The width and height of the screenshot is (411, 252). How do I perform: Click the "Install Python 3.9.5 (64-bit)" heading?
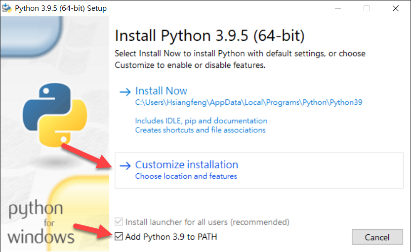click(x=209, y=36)
